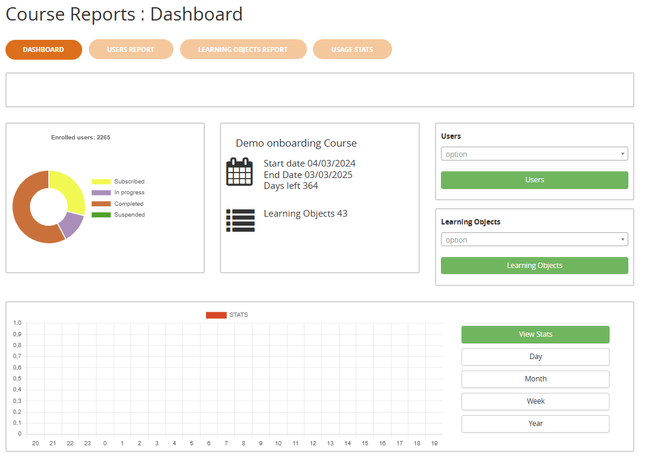The height and width of the screenshot is (458, 647).
Task: Toggle the In progress legend item
Action: pos(118,192)
